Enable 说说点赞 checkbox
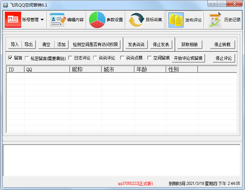The width and height of the screenshot is (245, 190). (x=122, y=58)
